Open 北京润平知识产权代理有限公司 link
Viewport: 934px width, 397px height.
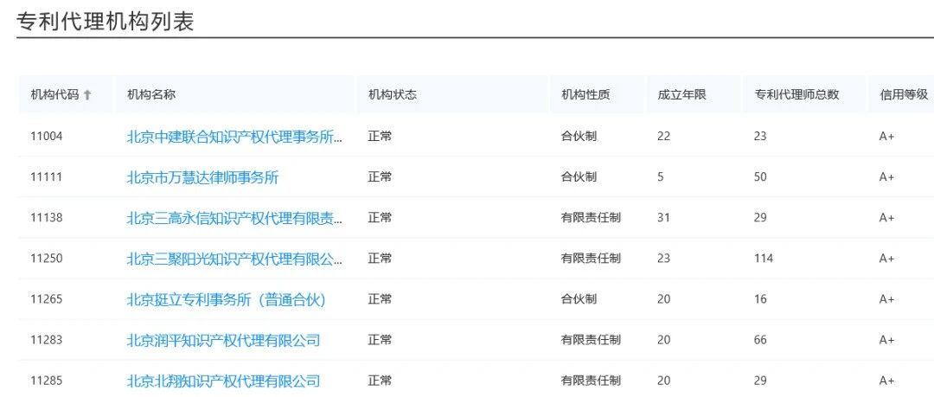pos(223,340)
